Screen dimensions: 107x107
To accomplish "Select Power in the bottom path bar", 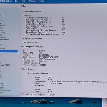I will click(52, 95).
